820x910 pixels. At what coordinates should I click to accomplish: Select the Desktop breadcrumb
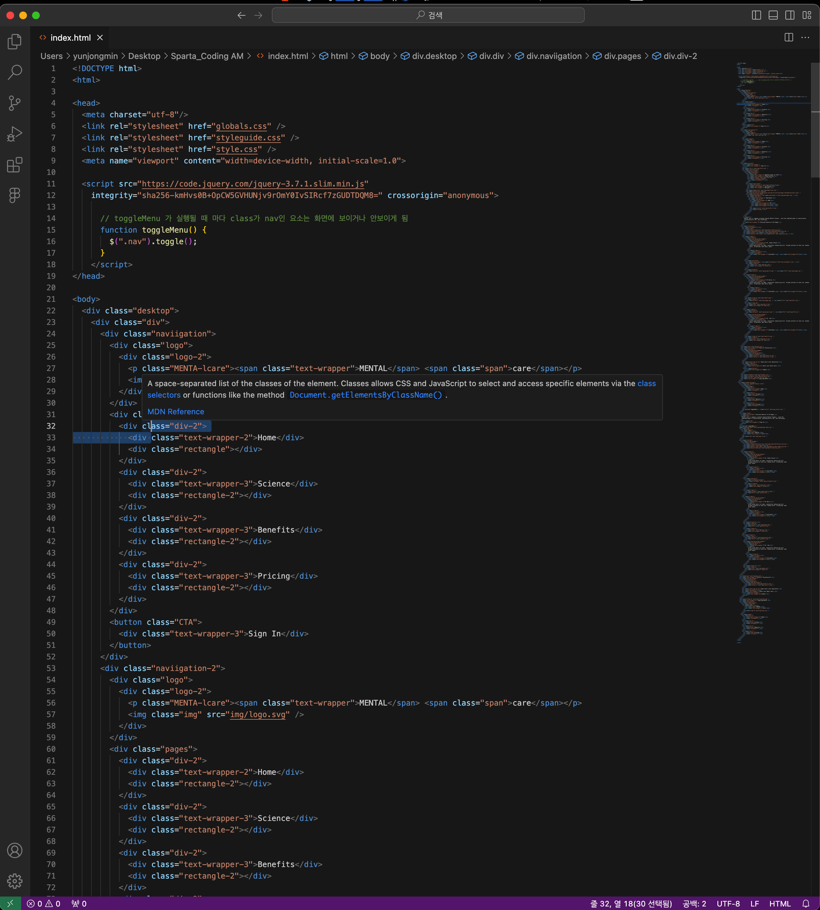(x=144, y=56)
